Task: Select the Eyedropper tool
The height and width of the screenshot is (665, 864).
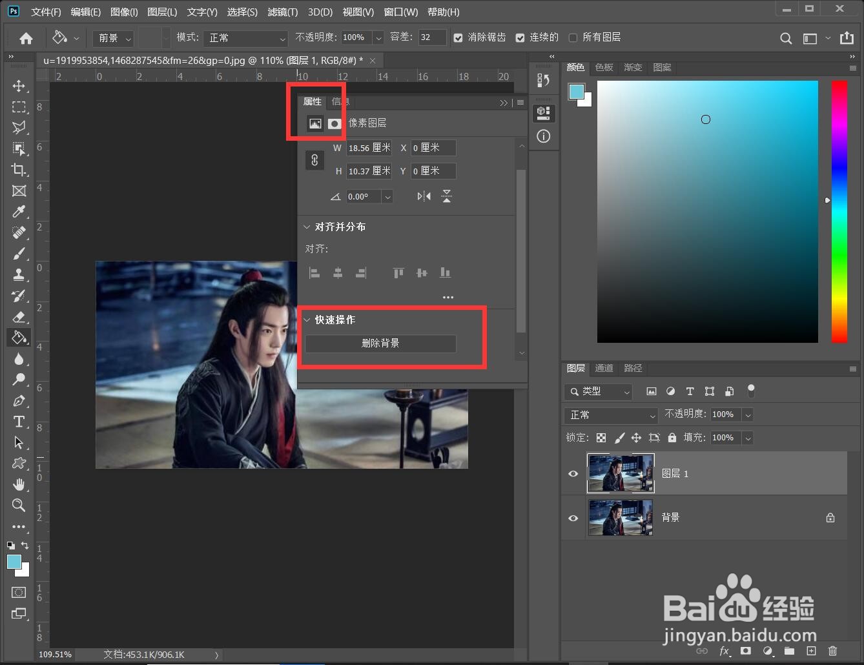Action: pos(19,212)
